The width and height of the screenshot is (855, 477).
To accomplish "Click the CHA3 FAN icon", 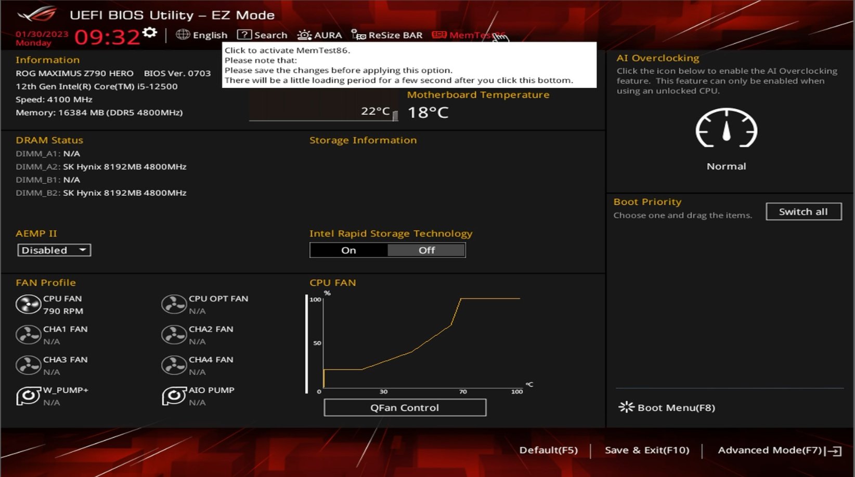I will (28, 365).
